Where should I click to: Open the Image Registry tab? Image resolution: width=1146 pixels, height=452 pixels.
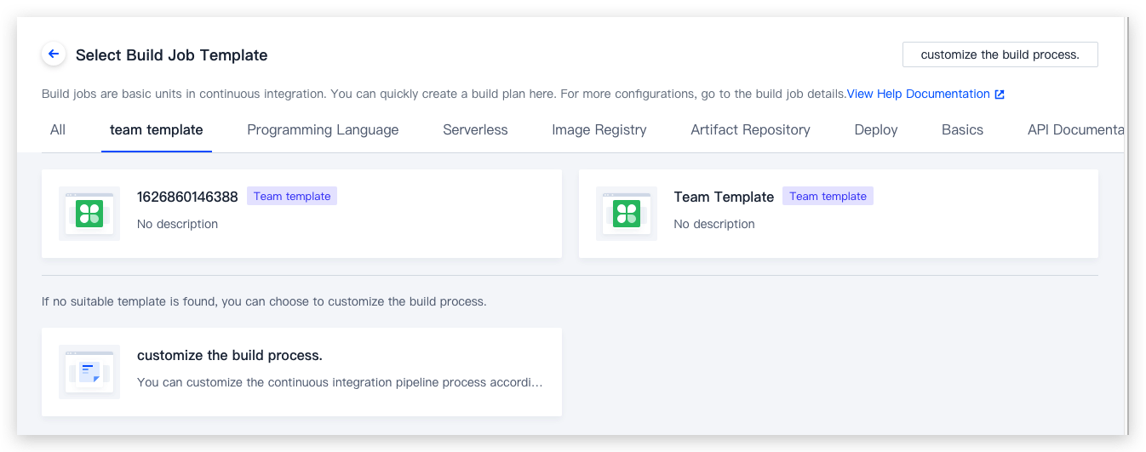pos(599,130)
